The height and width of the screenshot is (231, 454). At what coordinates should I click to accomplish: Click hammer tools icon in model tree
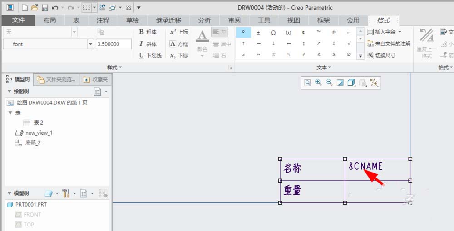[x=66, y=193]
